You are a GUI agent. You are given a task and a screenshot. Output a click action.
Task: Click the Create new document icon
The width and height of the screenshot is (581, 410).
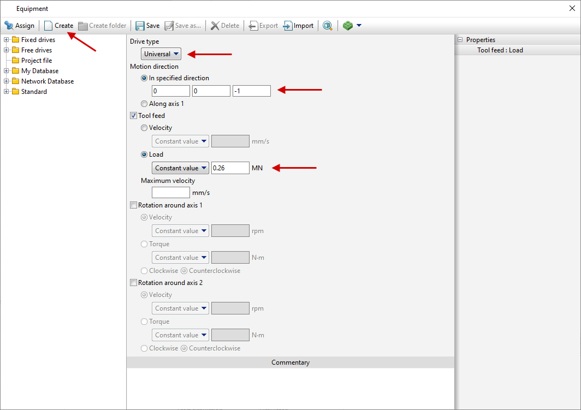(49, 26)
